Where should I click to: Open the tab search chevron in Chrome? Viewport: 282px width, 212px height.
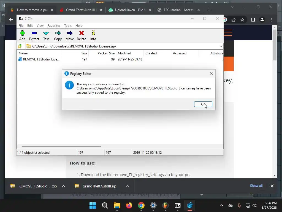232,7
